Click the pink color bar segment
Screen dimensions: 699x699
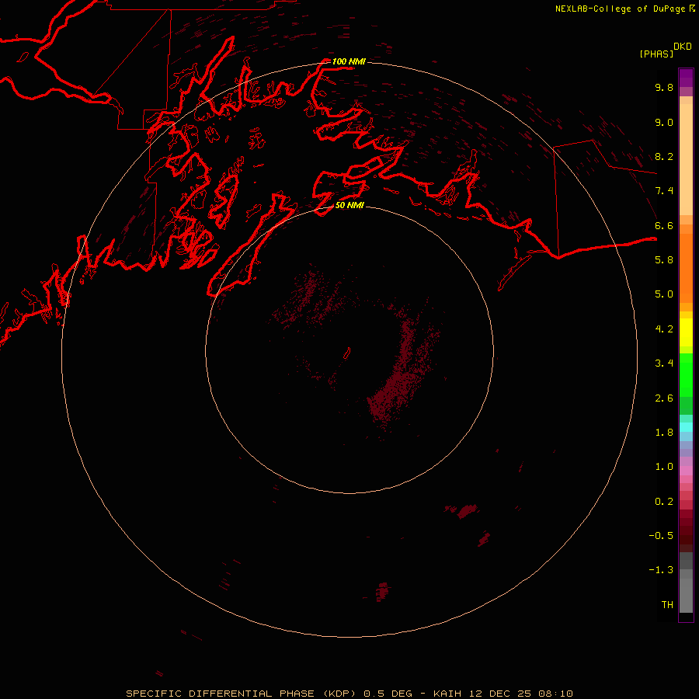point(686,471)
